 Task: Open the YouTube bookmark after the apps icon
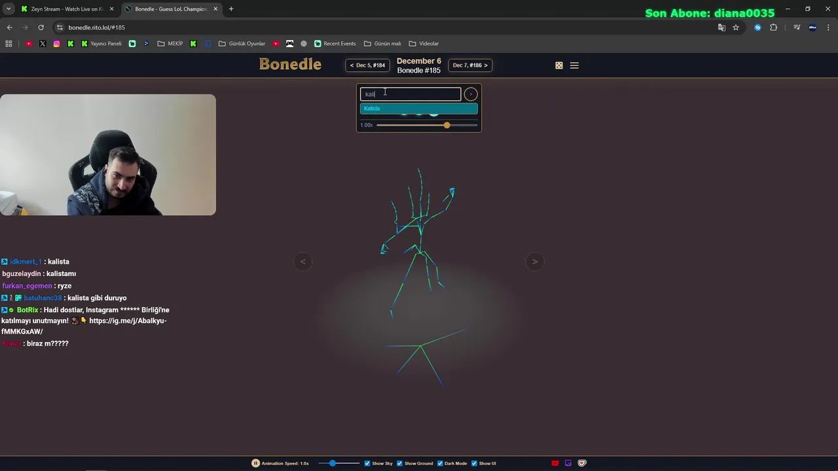[29, 44]
